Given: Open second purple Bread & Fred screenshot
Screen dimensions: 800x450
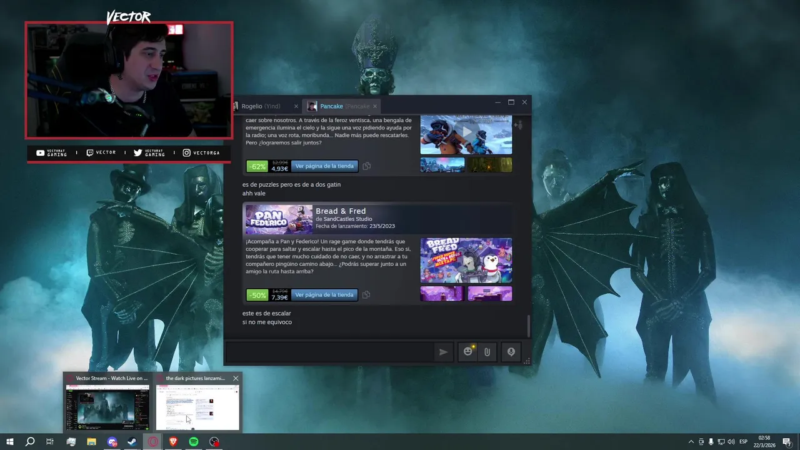Looking at the screenshot, I should click(490, 294).
